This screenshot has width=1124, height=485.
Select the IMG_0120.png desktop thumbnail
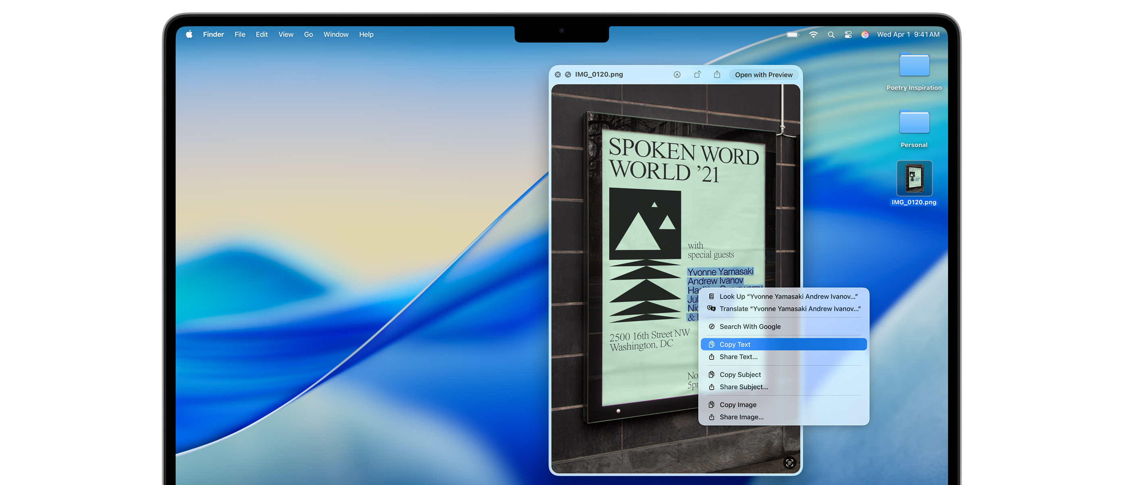coord(914,178)
